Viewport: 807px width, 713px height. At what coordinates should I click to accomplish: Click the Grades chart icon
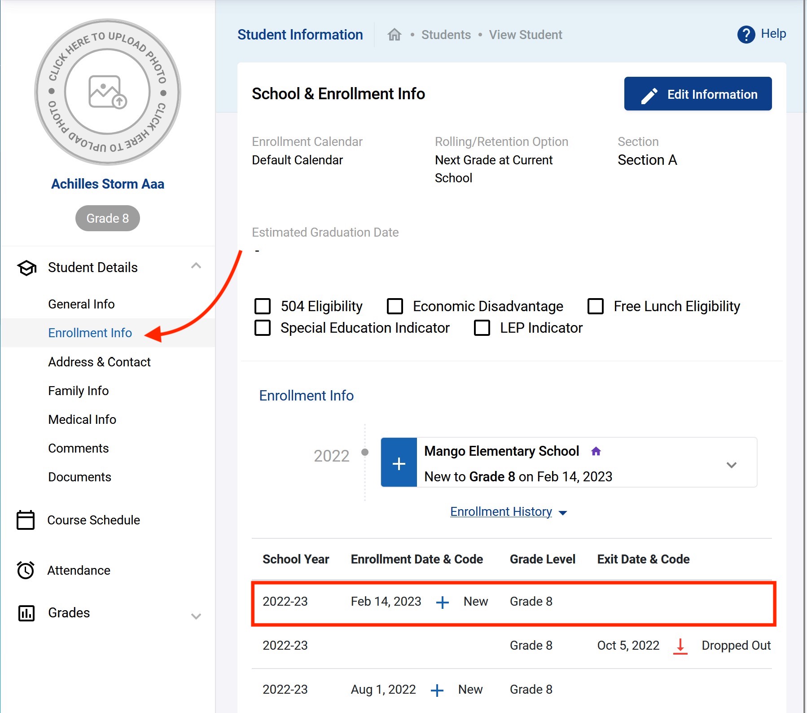[26, 613]
